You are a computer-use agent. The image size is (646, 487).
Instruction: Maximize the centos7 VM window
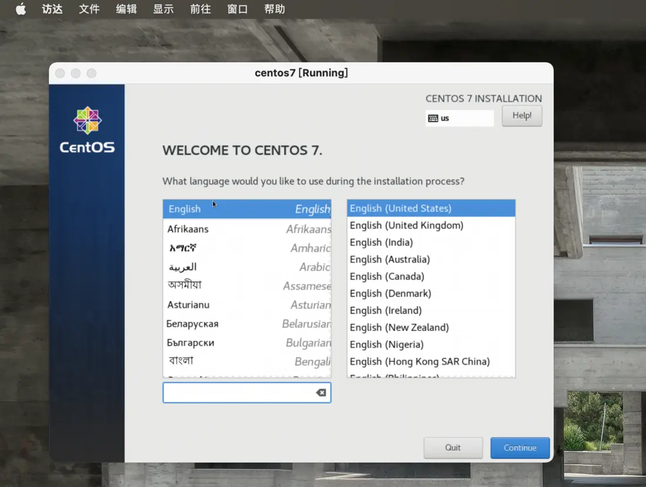(x=91, y=73)
